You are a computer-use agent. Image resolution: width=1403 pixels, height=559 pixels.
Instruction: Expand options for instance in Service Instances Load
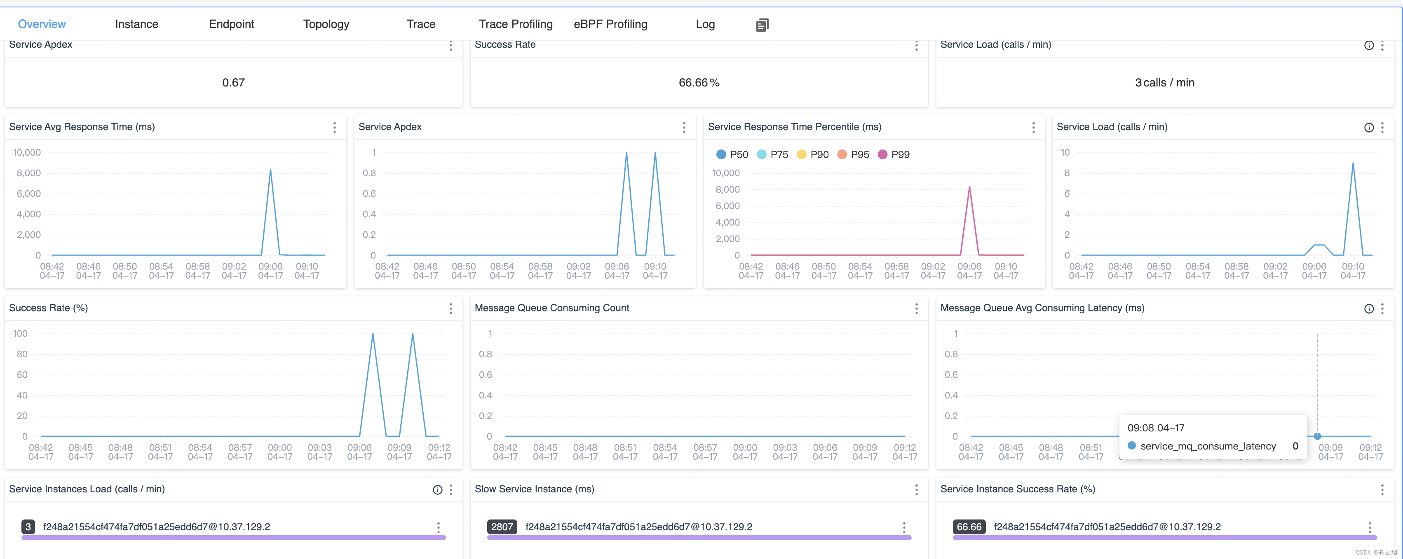[439, 527]
